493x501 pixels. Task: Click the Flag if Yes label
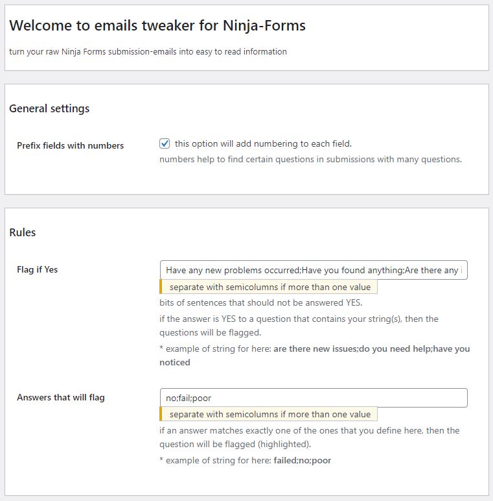[38, 269]
